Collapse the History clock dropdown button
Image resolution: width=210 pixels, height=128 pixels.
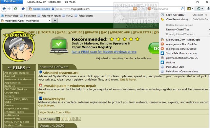pyautogui.click(x=200, y=9)
